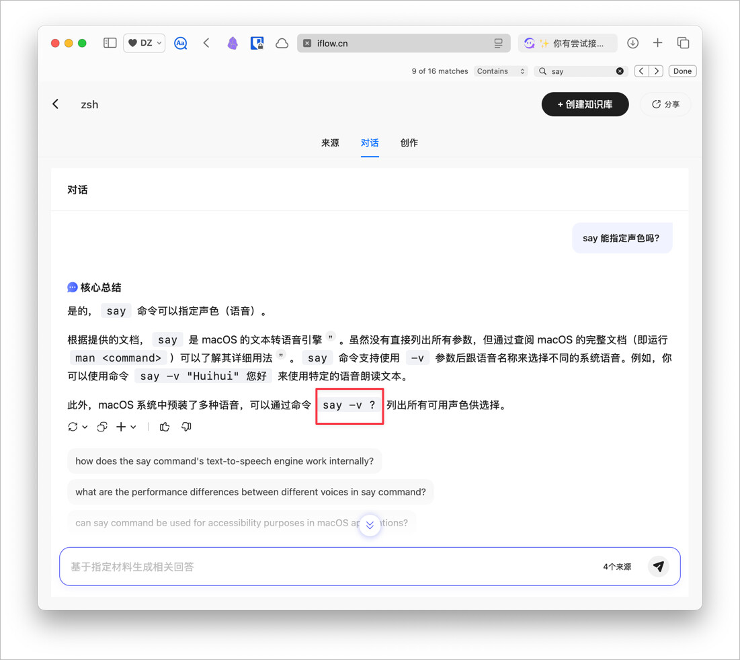This screenshot has height=660, width=740.
Task: Click the 分享 share button
Action: point(665,104)
